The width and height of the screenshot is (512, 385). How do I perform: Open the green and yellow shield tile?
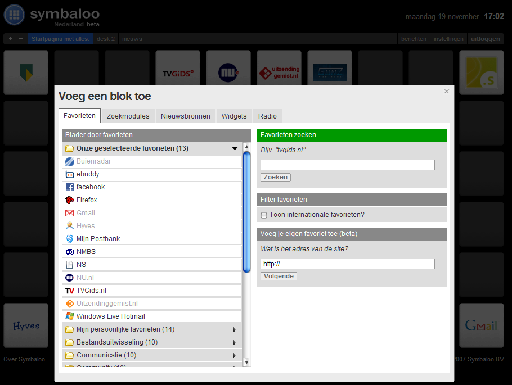click(x=26, y=73)
